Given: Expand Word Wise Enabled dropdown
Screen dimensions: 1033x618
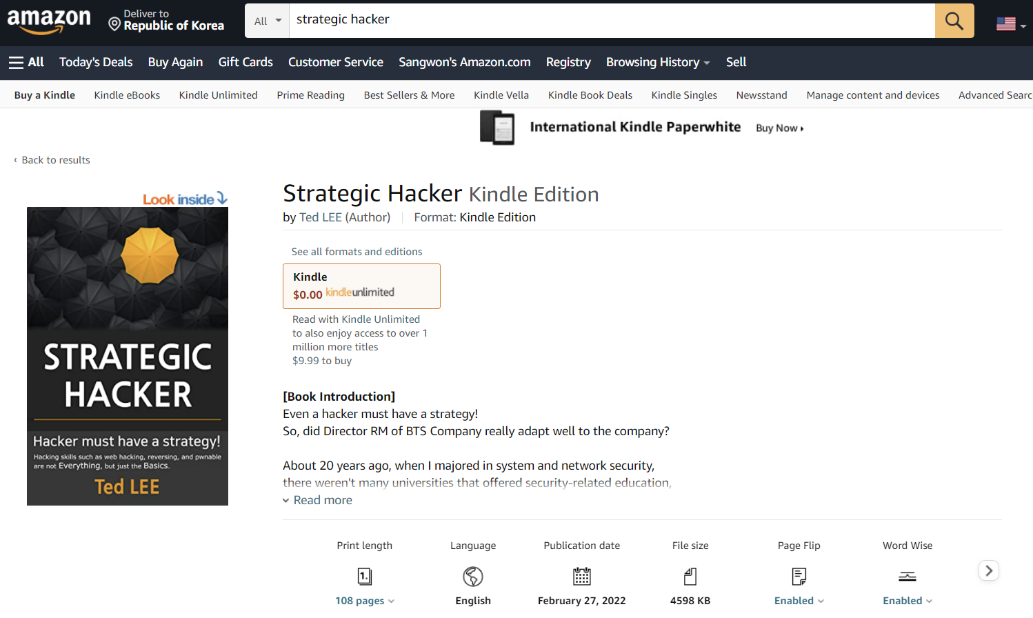Looking at the screenshot, I should [x=907, y=601].
